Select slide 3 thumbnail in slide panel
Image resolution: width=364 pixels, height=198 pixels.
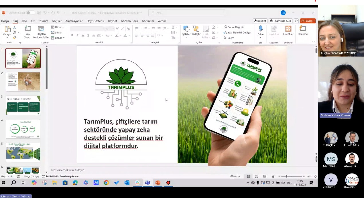[x=23, y=105]
